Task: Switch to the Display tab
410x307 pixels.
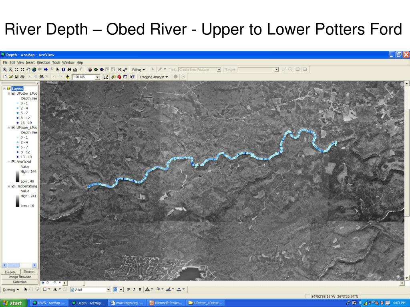Action: click(x=10, y=272)
